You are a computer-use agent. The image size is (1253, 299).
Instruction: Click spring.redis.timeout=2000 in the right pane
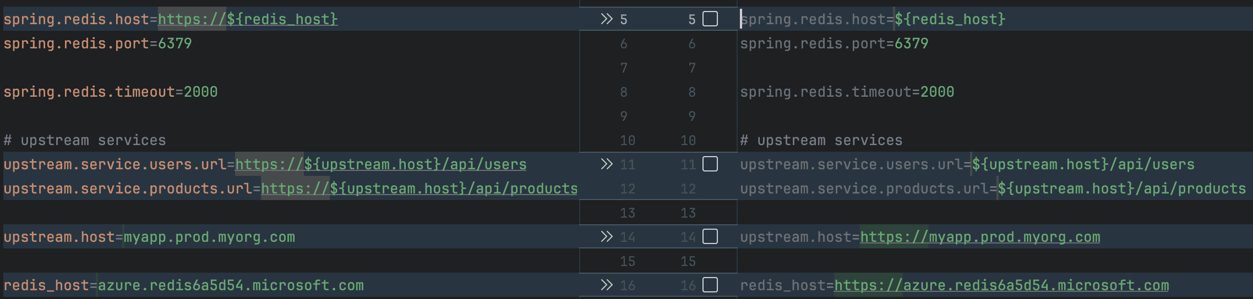[846, 92]
